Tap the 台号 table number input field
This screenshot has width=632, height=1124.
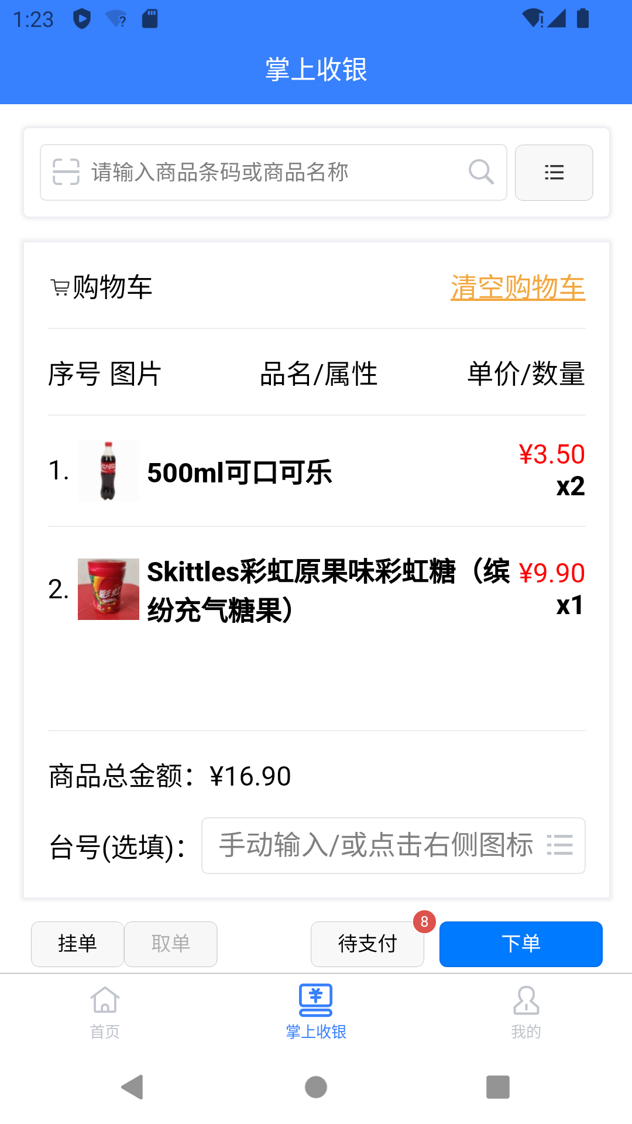coord(375,845)
